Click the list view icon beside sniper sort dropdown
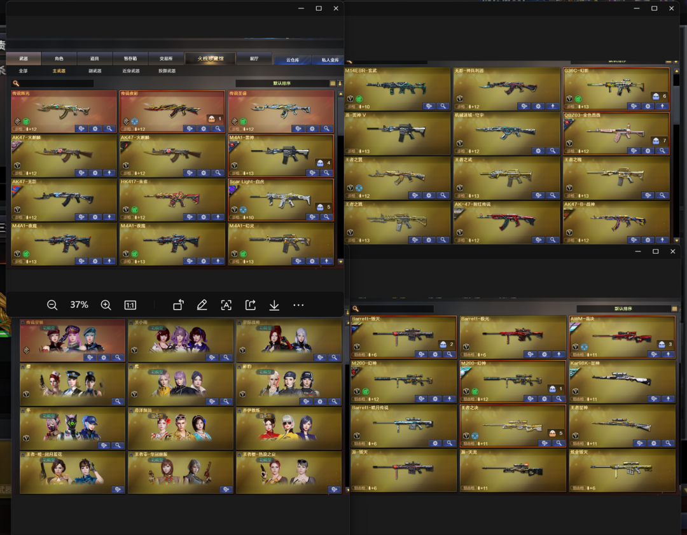This screenshot has width=687, height=535. [674, 309]
